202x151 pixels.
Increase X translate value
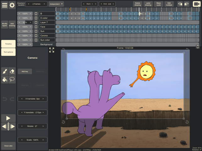43,99
